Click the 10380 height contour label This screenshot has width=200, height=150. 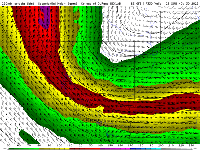click(139, 106)
